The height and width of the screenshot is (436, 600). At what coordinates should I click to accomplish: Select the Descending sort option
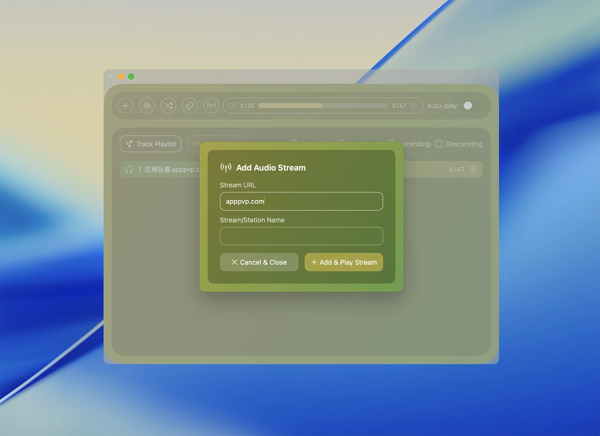point(439,144)
